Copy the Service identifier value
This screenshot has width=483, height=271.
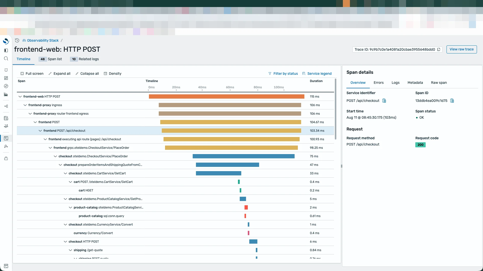pyautogui.click(x=384, y=101)
